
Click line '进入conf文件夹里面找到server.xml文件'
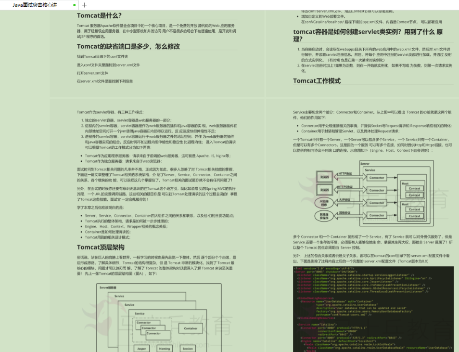(x=108, y=65)
